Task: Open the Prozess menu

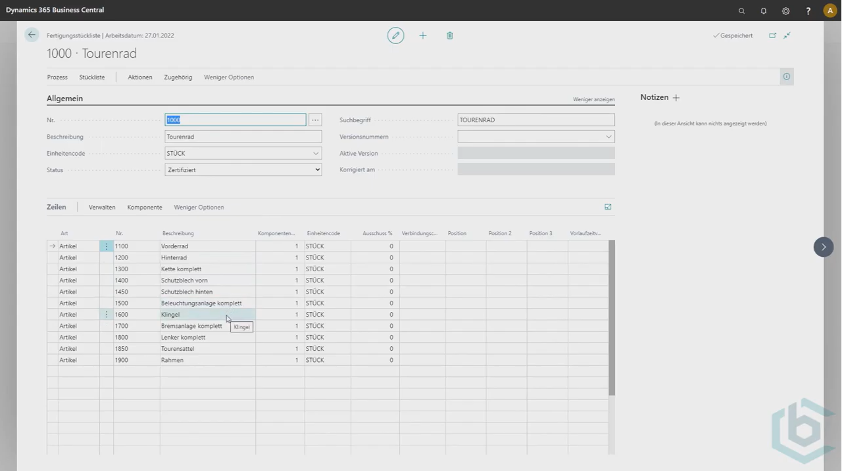Action: [57, 77]
